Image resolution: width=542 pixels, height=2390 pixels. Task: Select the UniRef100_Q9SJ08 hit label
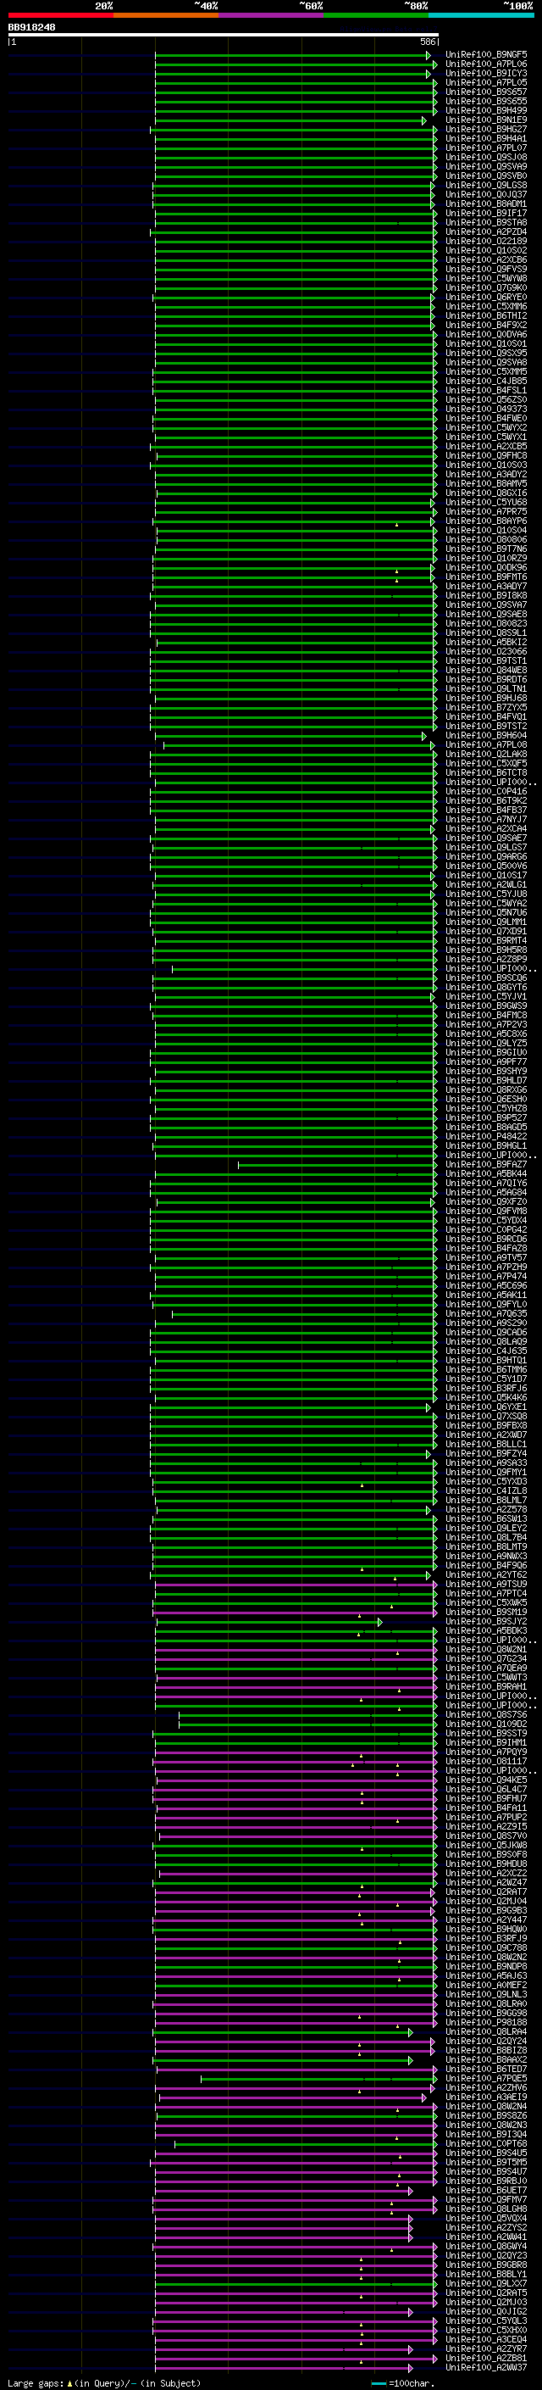(x=486, y=158)
